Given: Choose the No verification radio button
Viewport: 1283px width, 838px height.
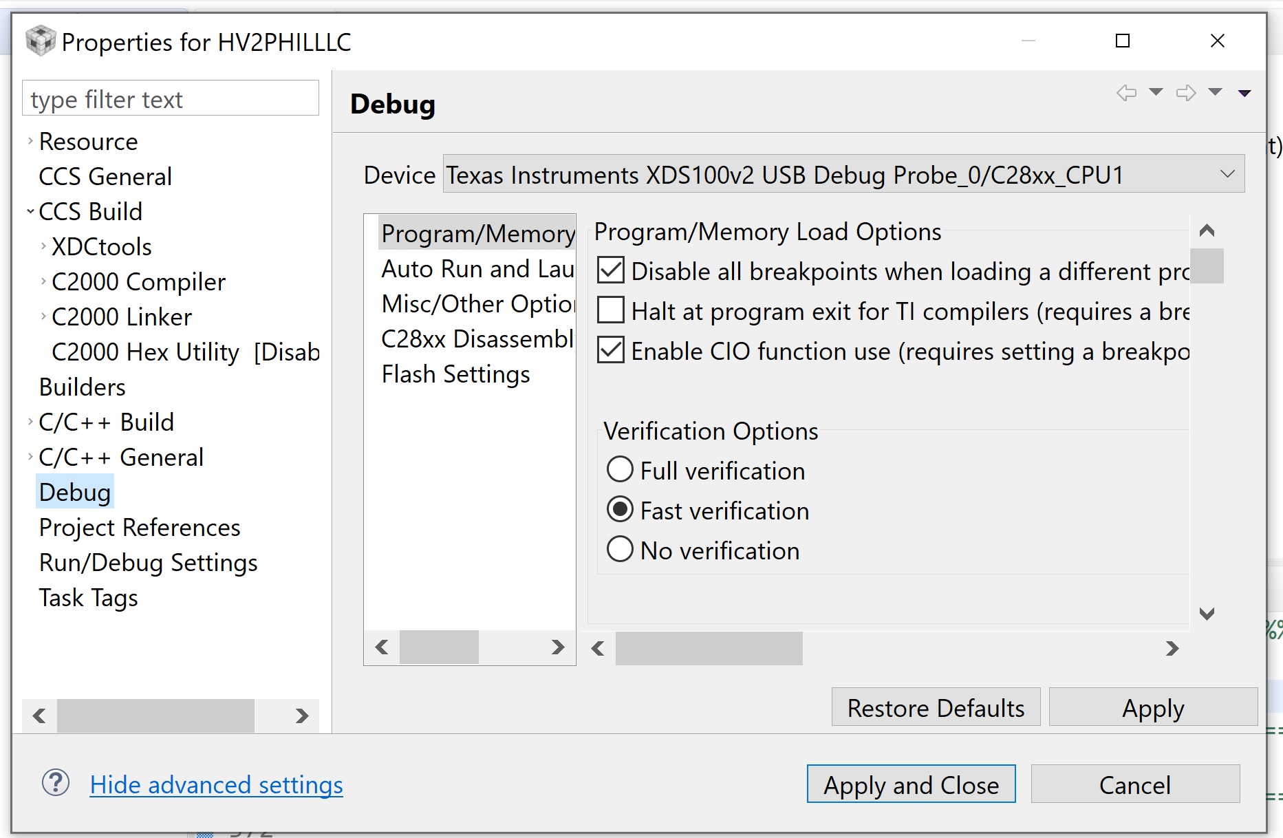Looking at the screenshot, I should (620, 550).
